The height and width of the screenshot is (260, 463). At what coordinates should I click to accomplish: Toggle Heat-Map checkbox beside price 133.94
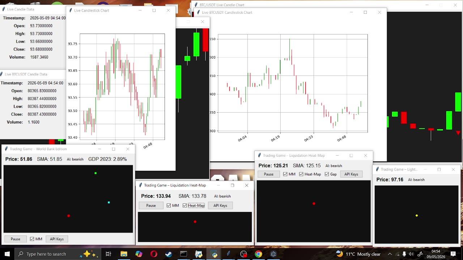pyautogui.click(x=185, y=205)
